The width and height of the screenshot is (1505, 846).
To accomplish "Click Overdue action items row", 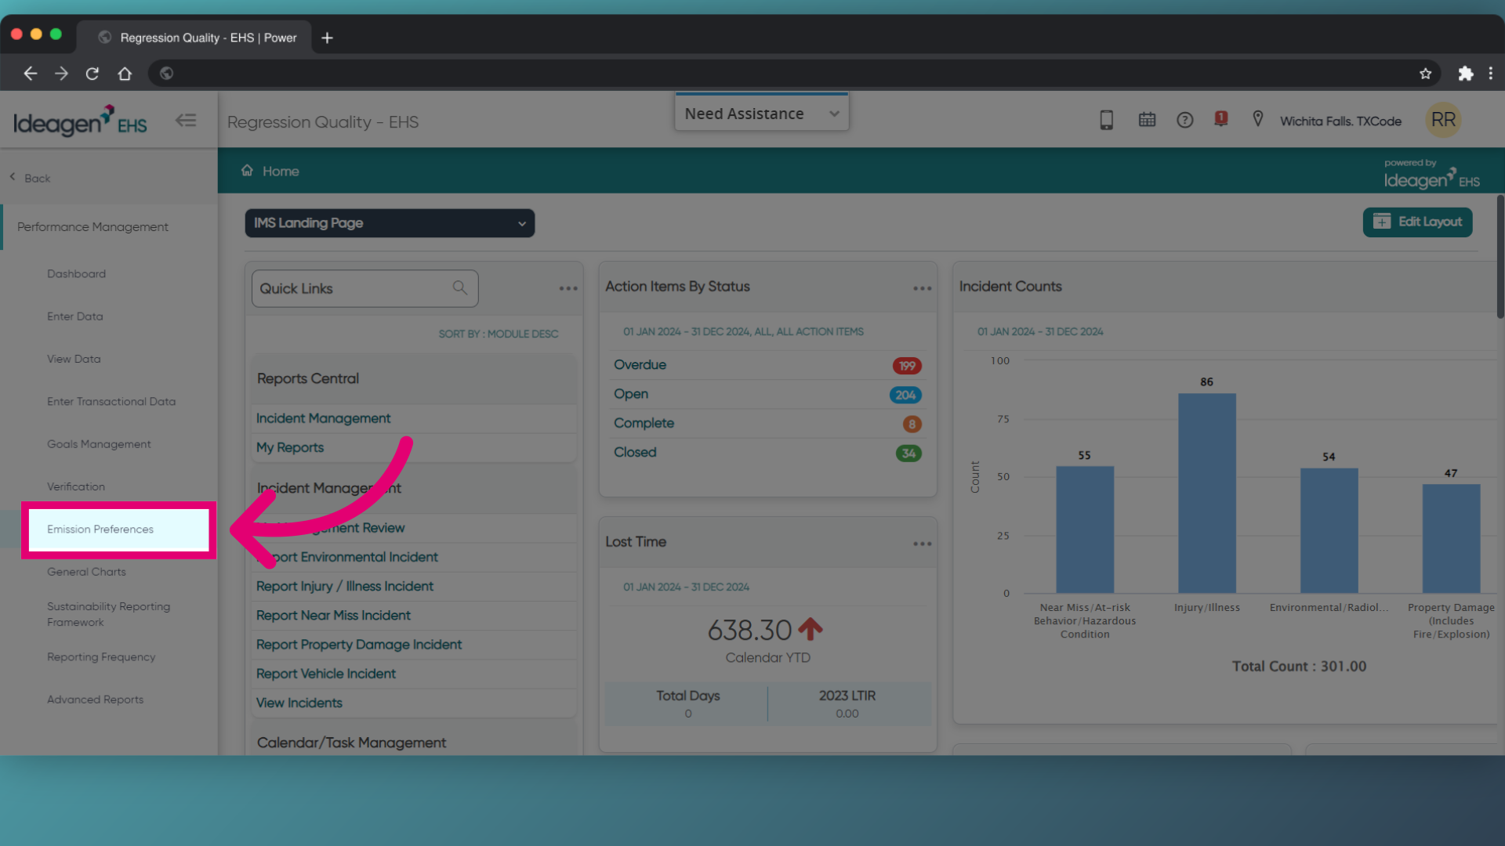I will (767, 365).
